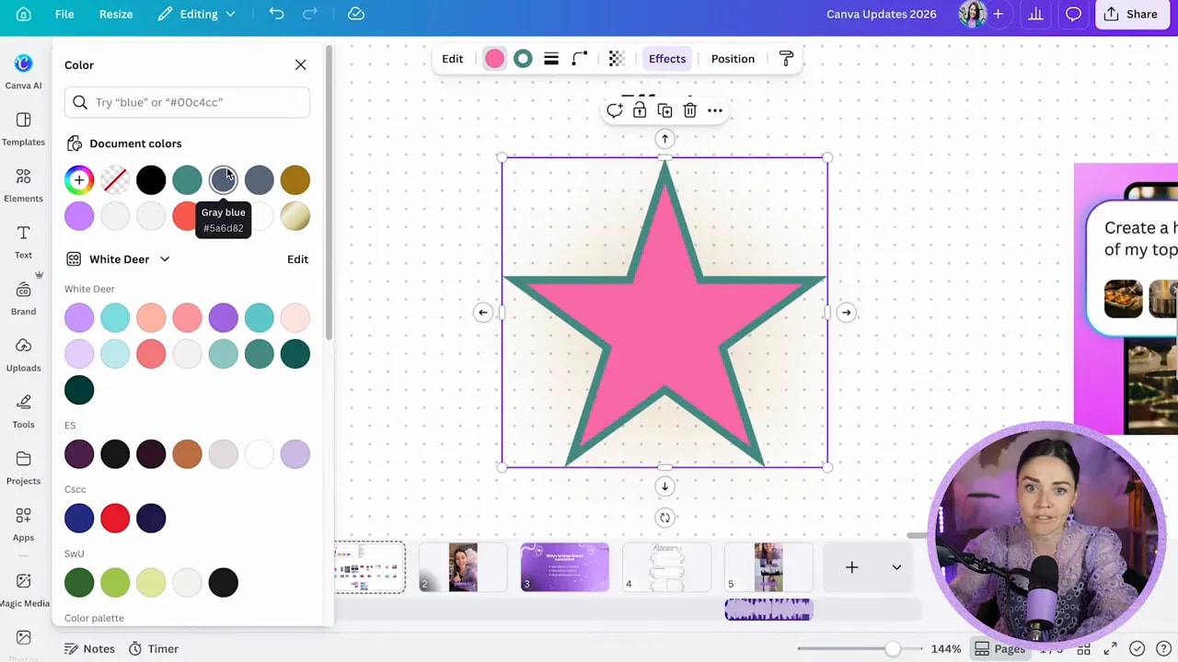Click Edit next to White Deer

coord(297,259)
